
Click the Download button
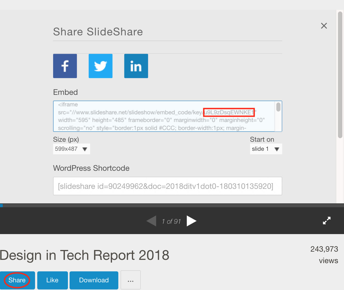click(94, 280)
